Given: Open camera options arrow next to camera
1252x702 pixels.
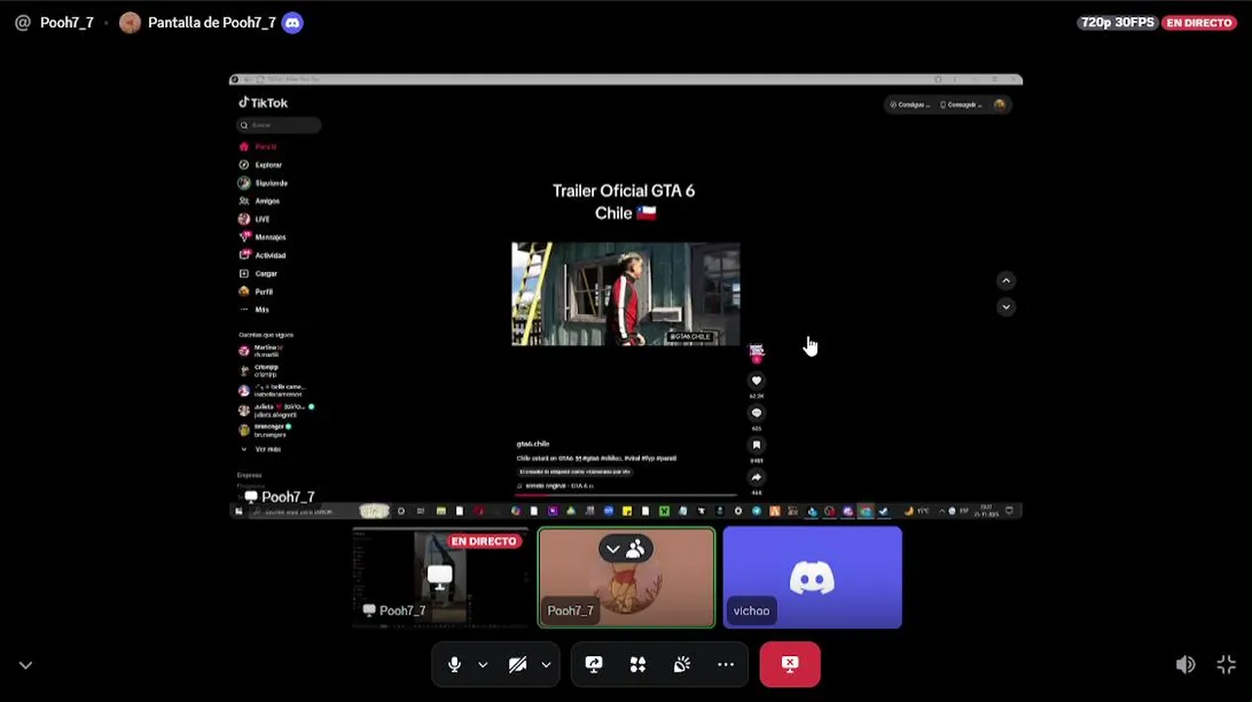Looking at the screenshot, I should [546, 665].
